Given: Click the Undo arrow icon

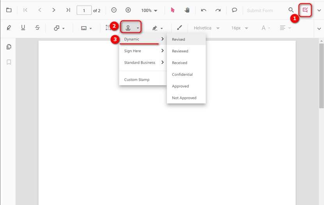Looking at the screenshot, I should coord(204,10).
